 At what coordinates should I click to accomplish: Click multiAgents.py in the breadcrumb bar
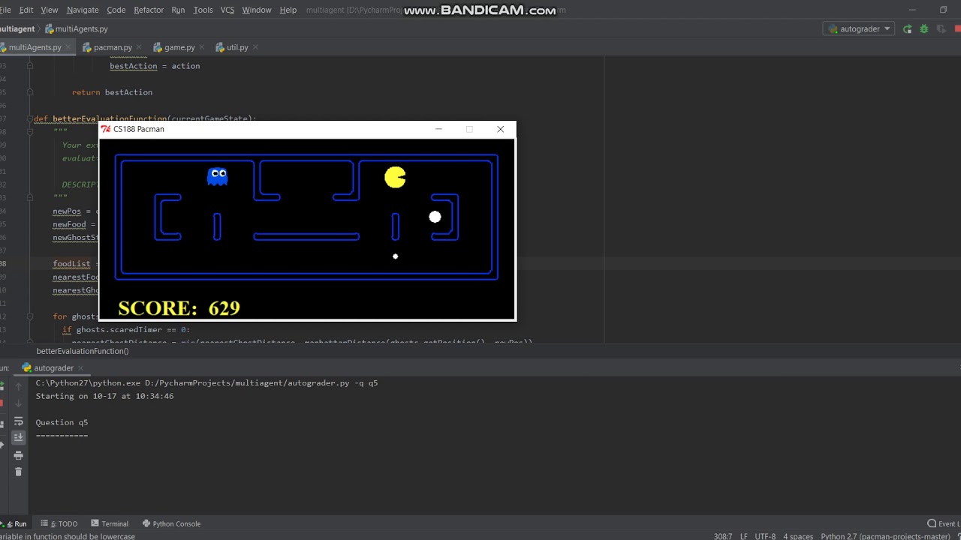(x=77, y=29)
